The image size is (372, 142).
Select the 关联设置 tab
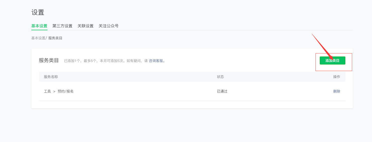point(85,26)
